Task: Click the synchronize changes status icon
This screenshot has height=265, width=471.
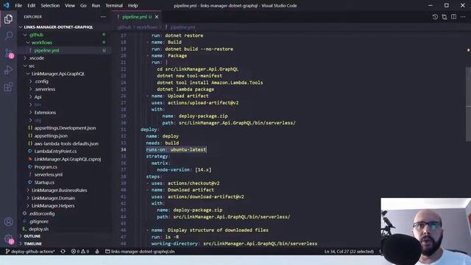Action: 63,251
